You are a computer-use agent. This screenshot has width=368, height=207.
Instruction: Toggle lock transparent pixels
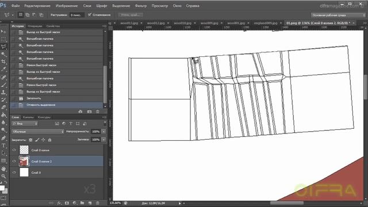click(x=30, y=140)
